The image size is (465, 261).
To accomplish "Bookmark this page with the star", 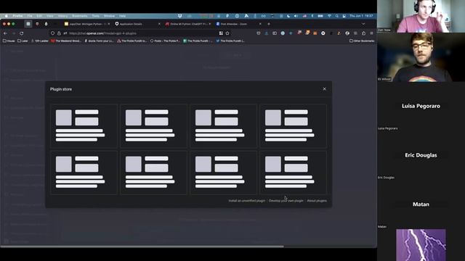I will click(227, 33).
